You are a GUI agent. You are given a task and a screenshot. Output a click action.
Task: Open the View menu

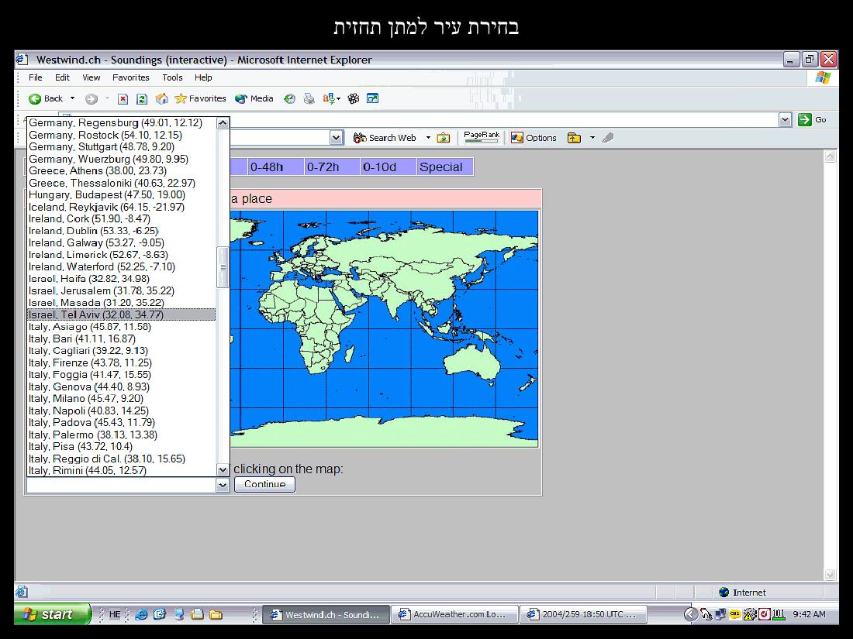[92, 77]
